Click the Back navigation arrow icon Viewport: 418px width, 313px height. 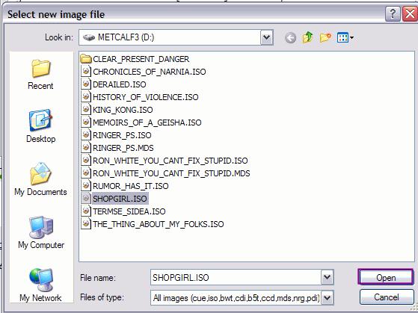point(290,37)
